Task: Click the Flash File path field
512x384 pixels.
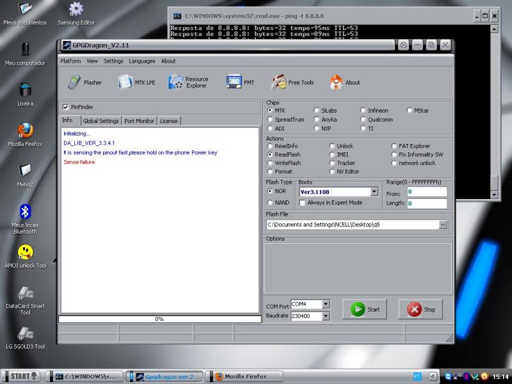Action: pos(353,225)
